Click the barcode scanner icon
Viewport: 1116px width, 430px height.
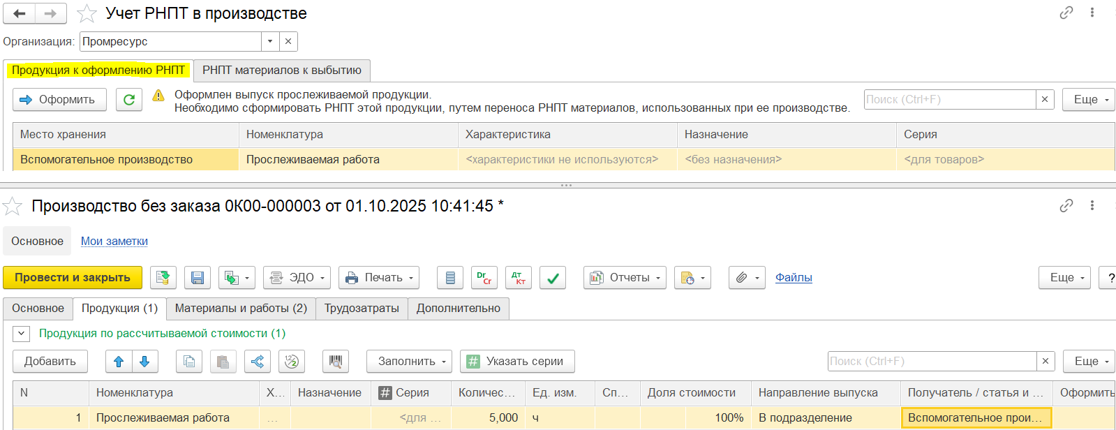pyautogui.click(x=336, y=362)
